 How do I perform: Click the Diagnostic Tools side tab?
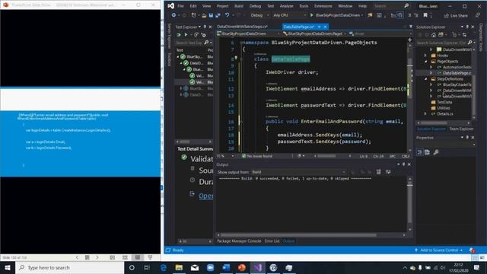pyautogui.click(x=481, y=37)
